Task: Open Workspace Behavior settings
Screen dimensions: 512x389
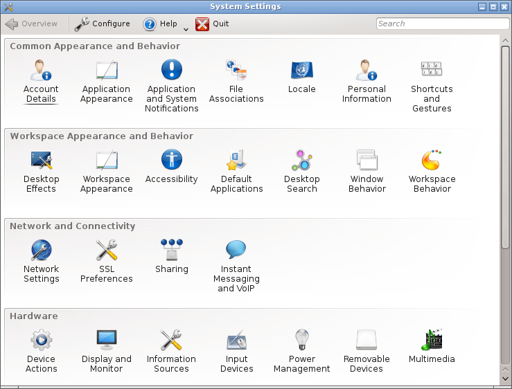Action: (x=432, y=172)
